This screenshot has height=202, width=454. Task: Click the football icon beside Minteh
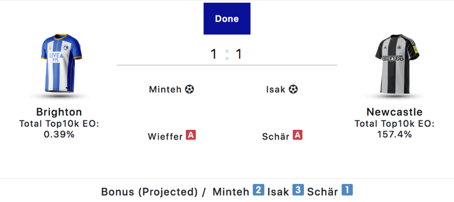(x=190, y=89)
